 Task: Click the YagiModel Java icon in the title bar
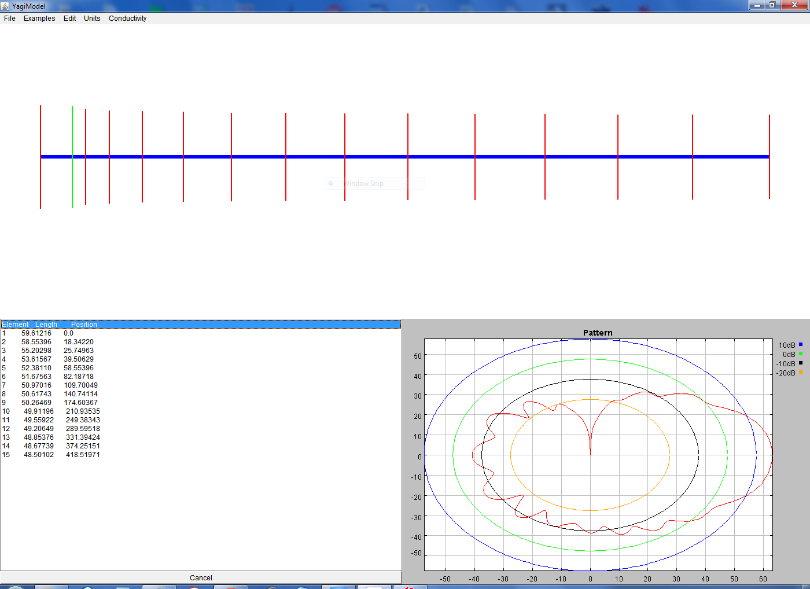[5, 6]
